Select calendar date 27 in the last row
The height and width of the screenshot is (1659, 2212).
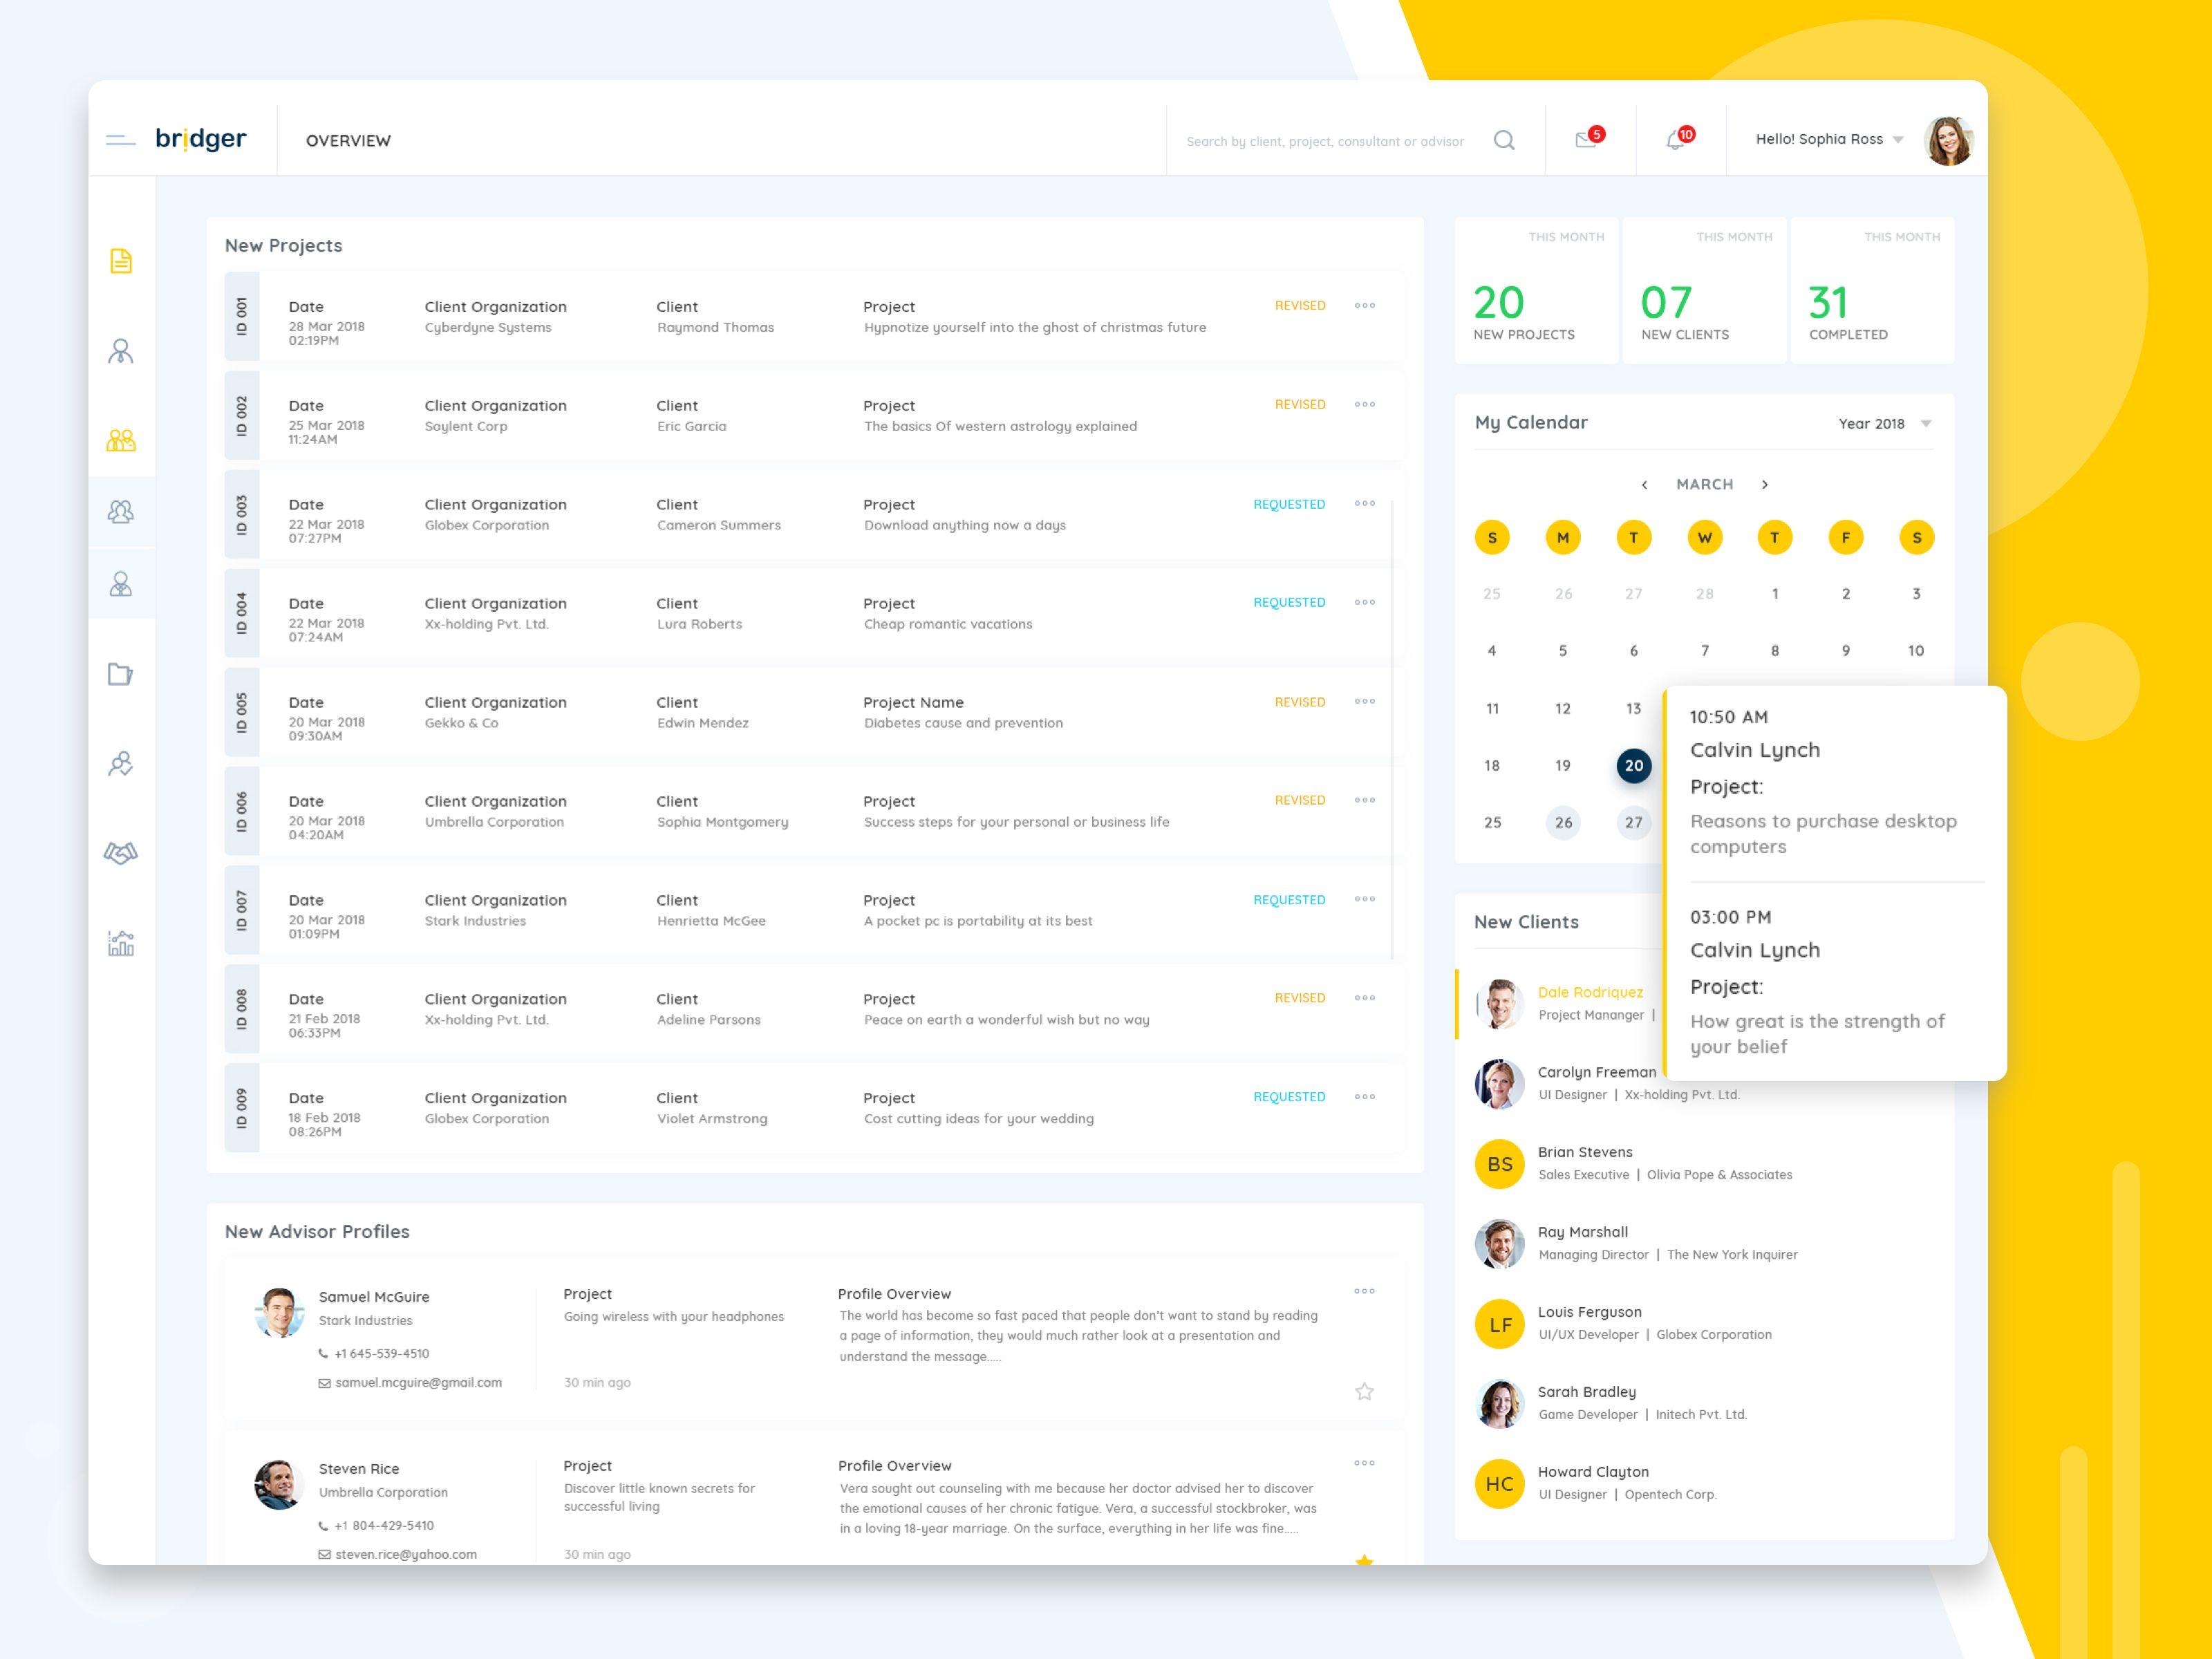tap(1634, 823)
